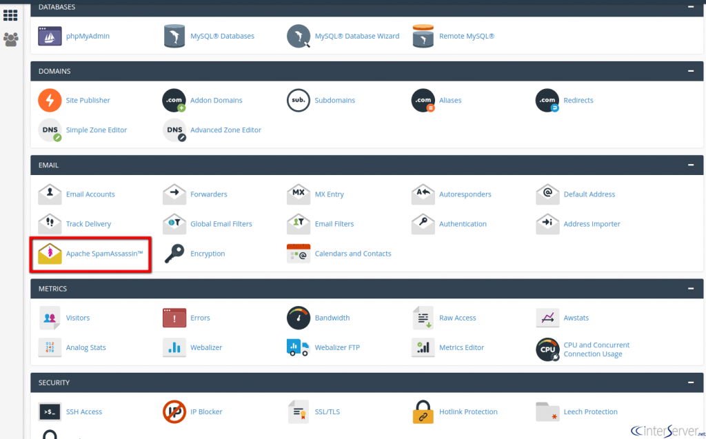
Task: Open the Encryption key icon
Action: pyautogui.click(x=174, y=254)
